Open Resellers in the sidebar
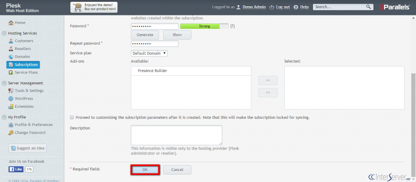Screen dimensions: 416x182 coord(23,49)
